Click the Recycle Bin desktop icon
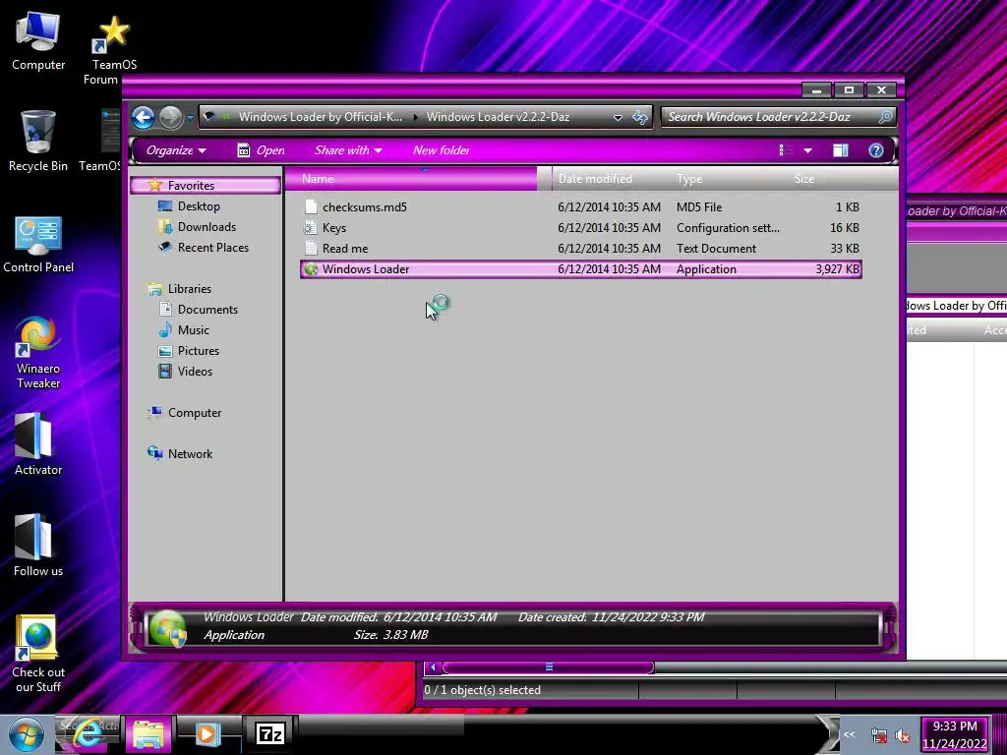Image resolution: width=1007 pixels, height=755 pixels. click(x=38, y=142)
